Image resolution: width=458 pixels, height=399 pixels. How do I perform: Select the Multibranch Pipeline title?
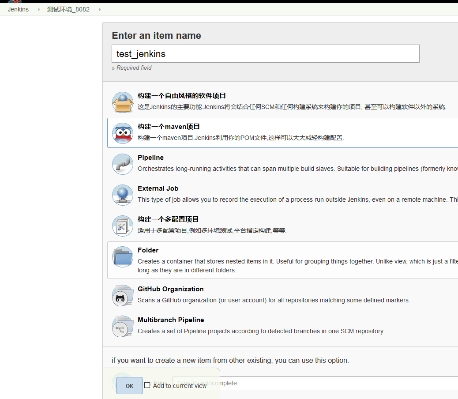tap(171, 320)
